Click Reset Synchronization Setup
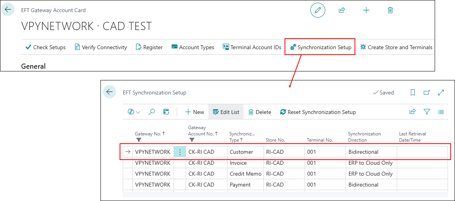Viewport: 455px width, 201px height. [318, 112]
